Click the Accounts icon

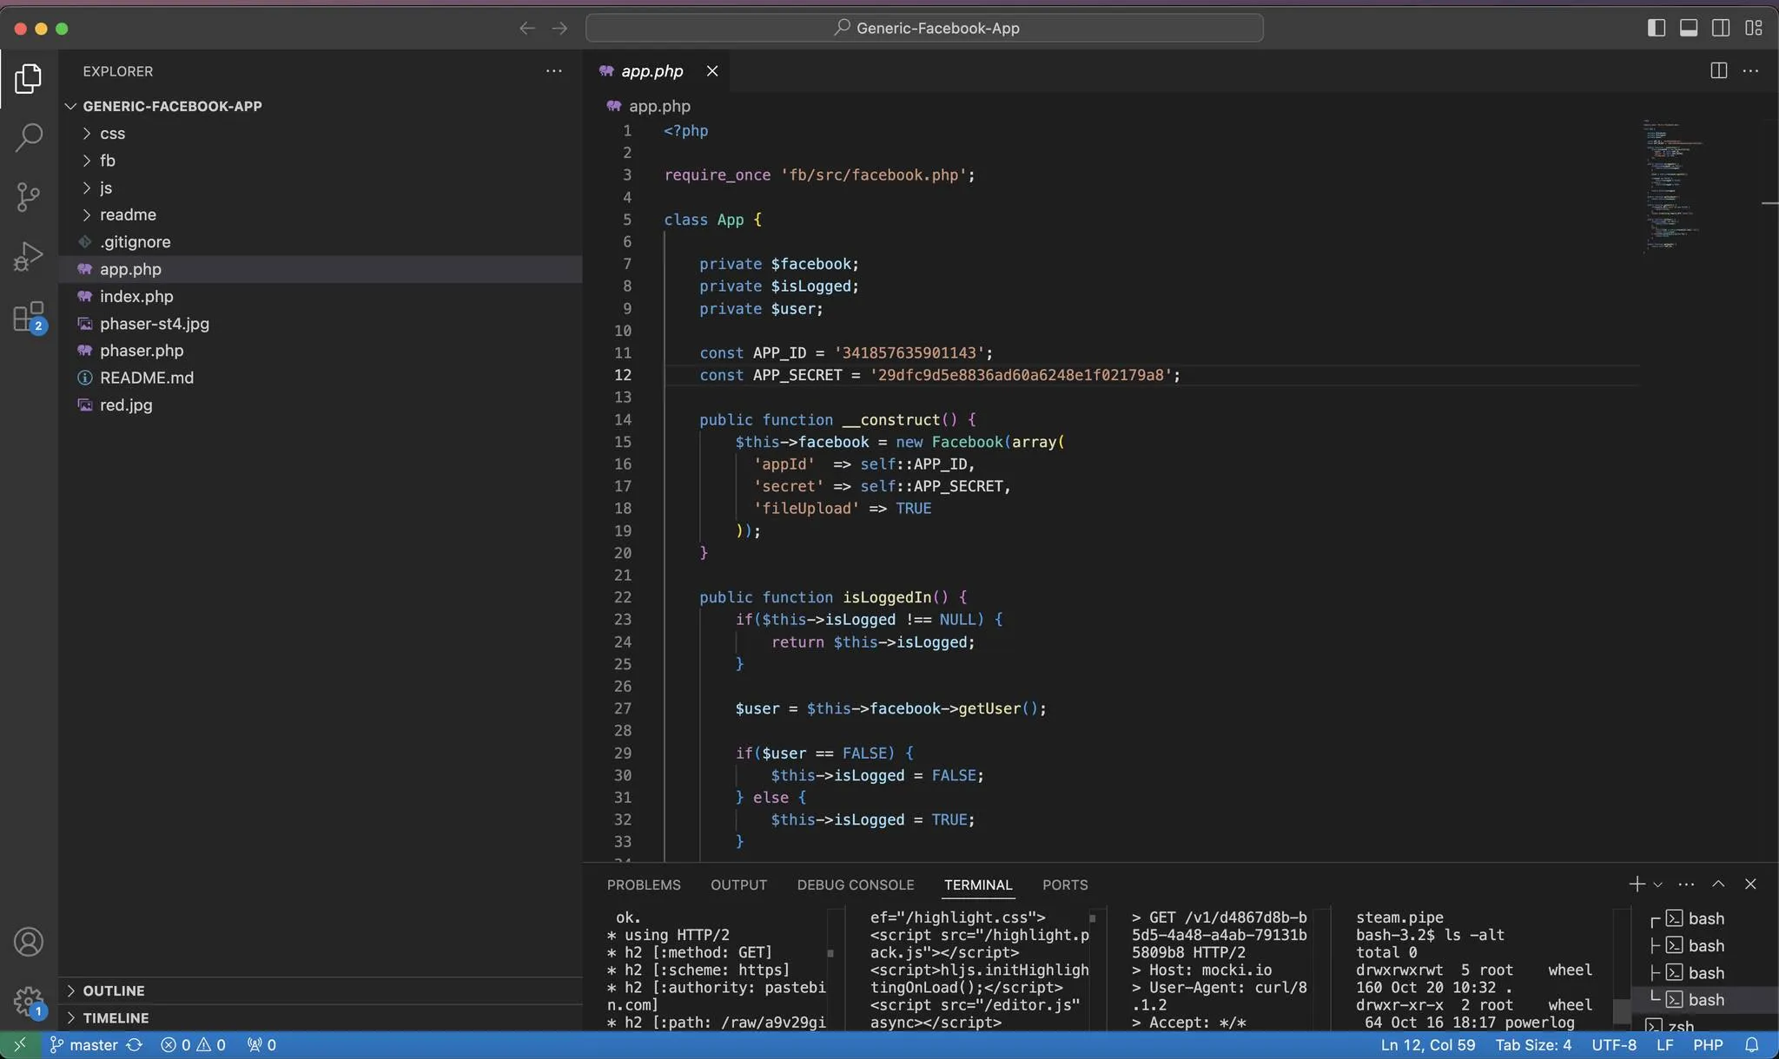point(29,942)
